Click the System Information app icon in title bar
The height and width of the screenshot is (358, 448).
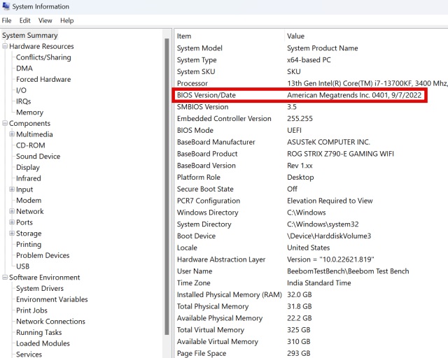coord(6,6)
